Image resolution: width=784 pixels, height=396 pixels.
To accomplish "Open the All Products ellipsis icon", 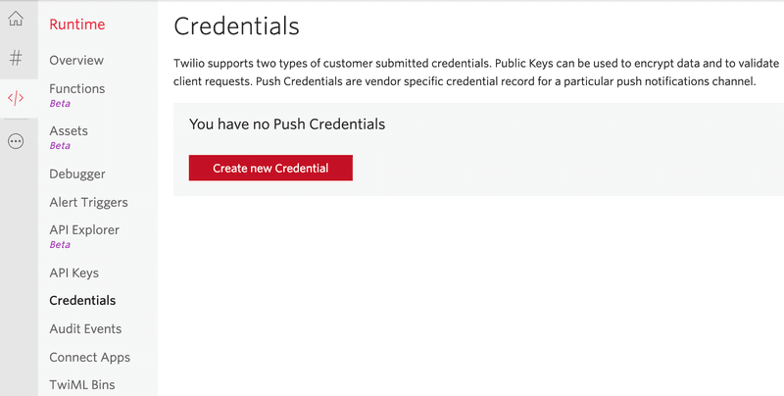I will 16,141.
